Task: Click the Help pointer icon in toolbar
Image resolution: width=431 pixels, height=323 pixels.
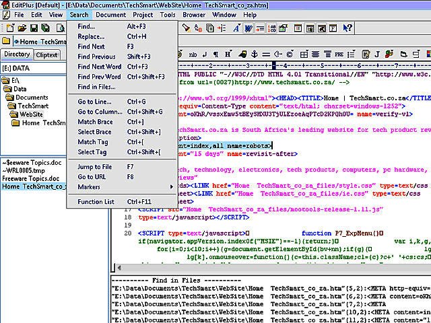Action: pyautogui.click(x=348, y=28)
